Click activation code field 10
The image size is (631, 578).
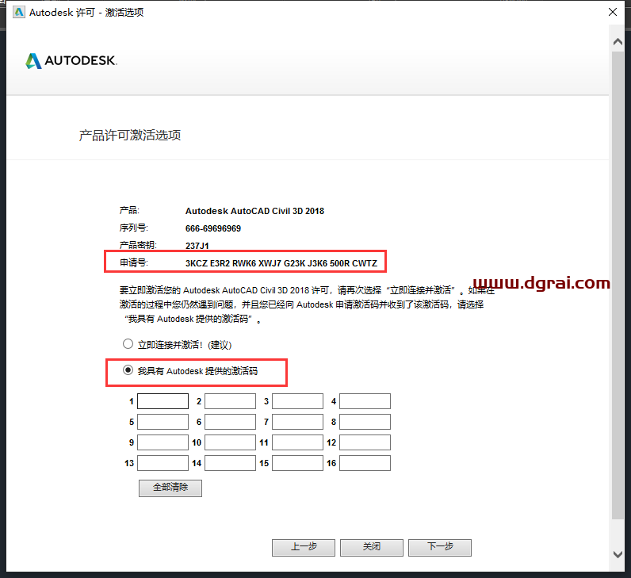point(230,442)
